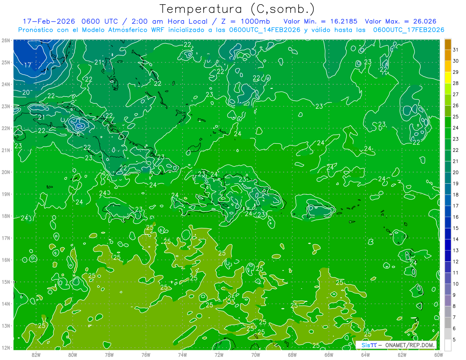Click the 'ONAMET/REP.DOM.' credit label
The image size is (466, 360).
point(409,345)
